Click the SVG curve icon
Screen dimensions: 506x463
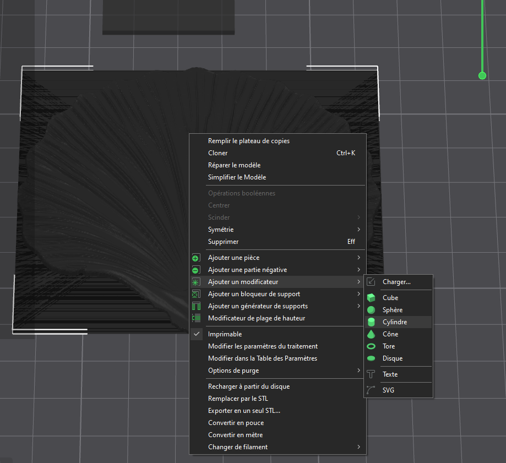click(x=371, y=390)
